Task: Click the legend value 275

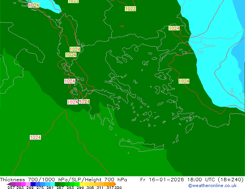Action: point(40,187)
